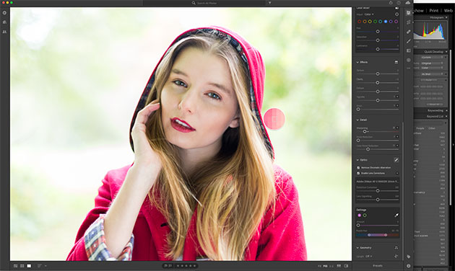Viewport: 455px width, 271px height.
Task: Switch to square grid view
Action: (22, 266)
